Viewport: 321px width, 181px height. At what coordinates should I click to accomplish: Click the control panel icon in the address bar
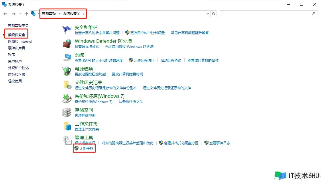(x=33, y=13)
